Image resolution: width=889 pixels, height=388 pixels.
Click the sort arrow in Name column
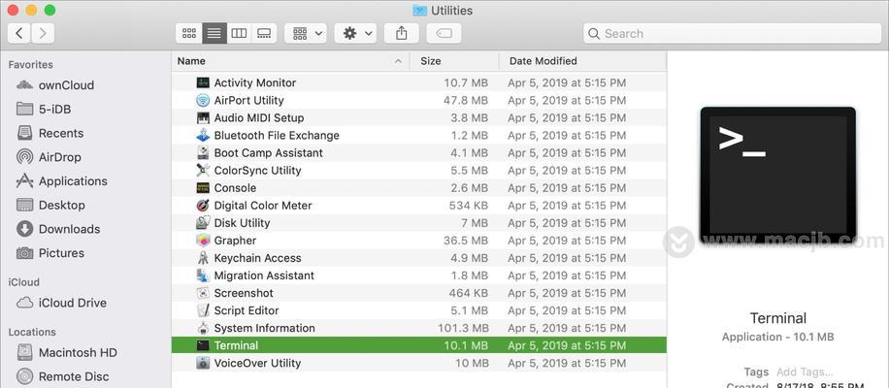coord(398,60)
